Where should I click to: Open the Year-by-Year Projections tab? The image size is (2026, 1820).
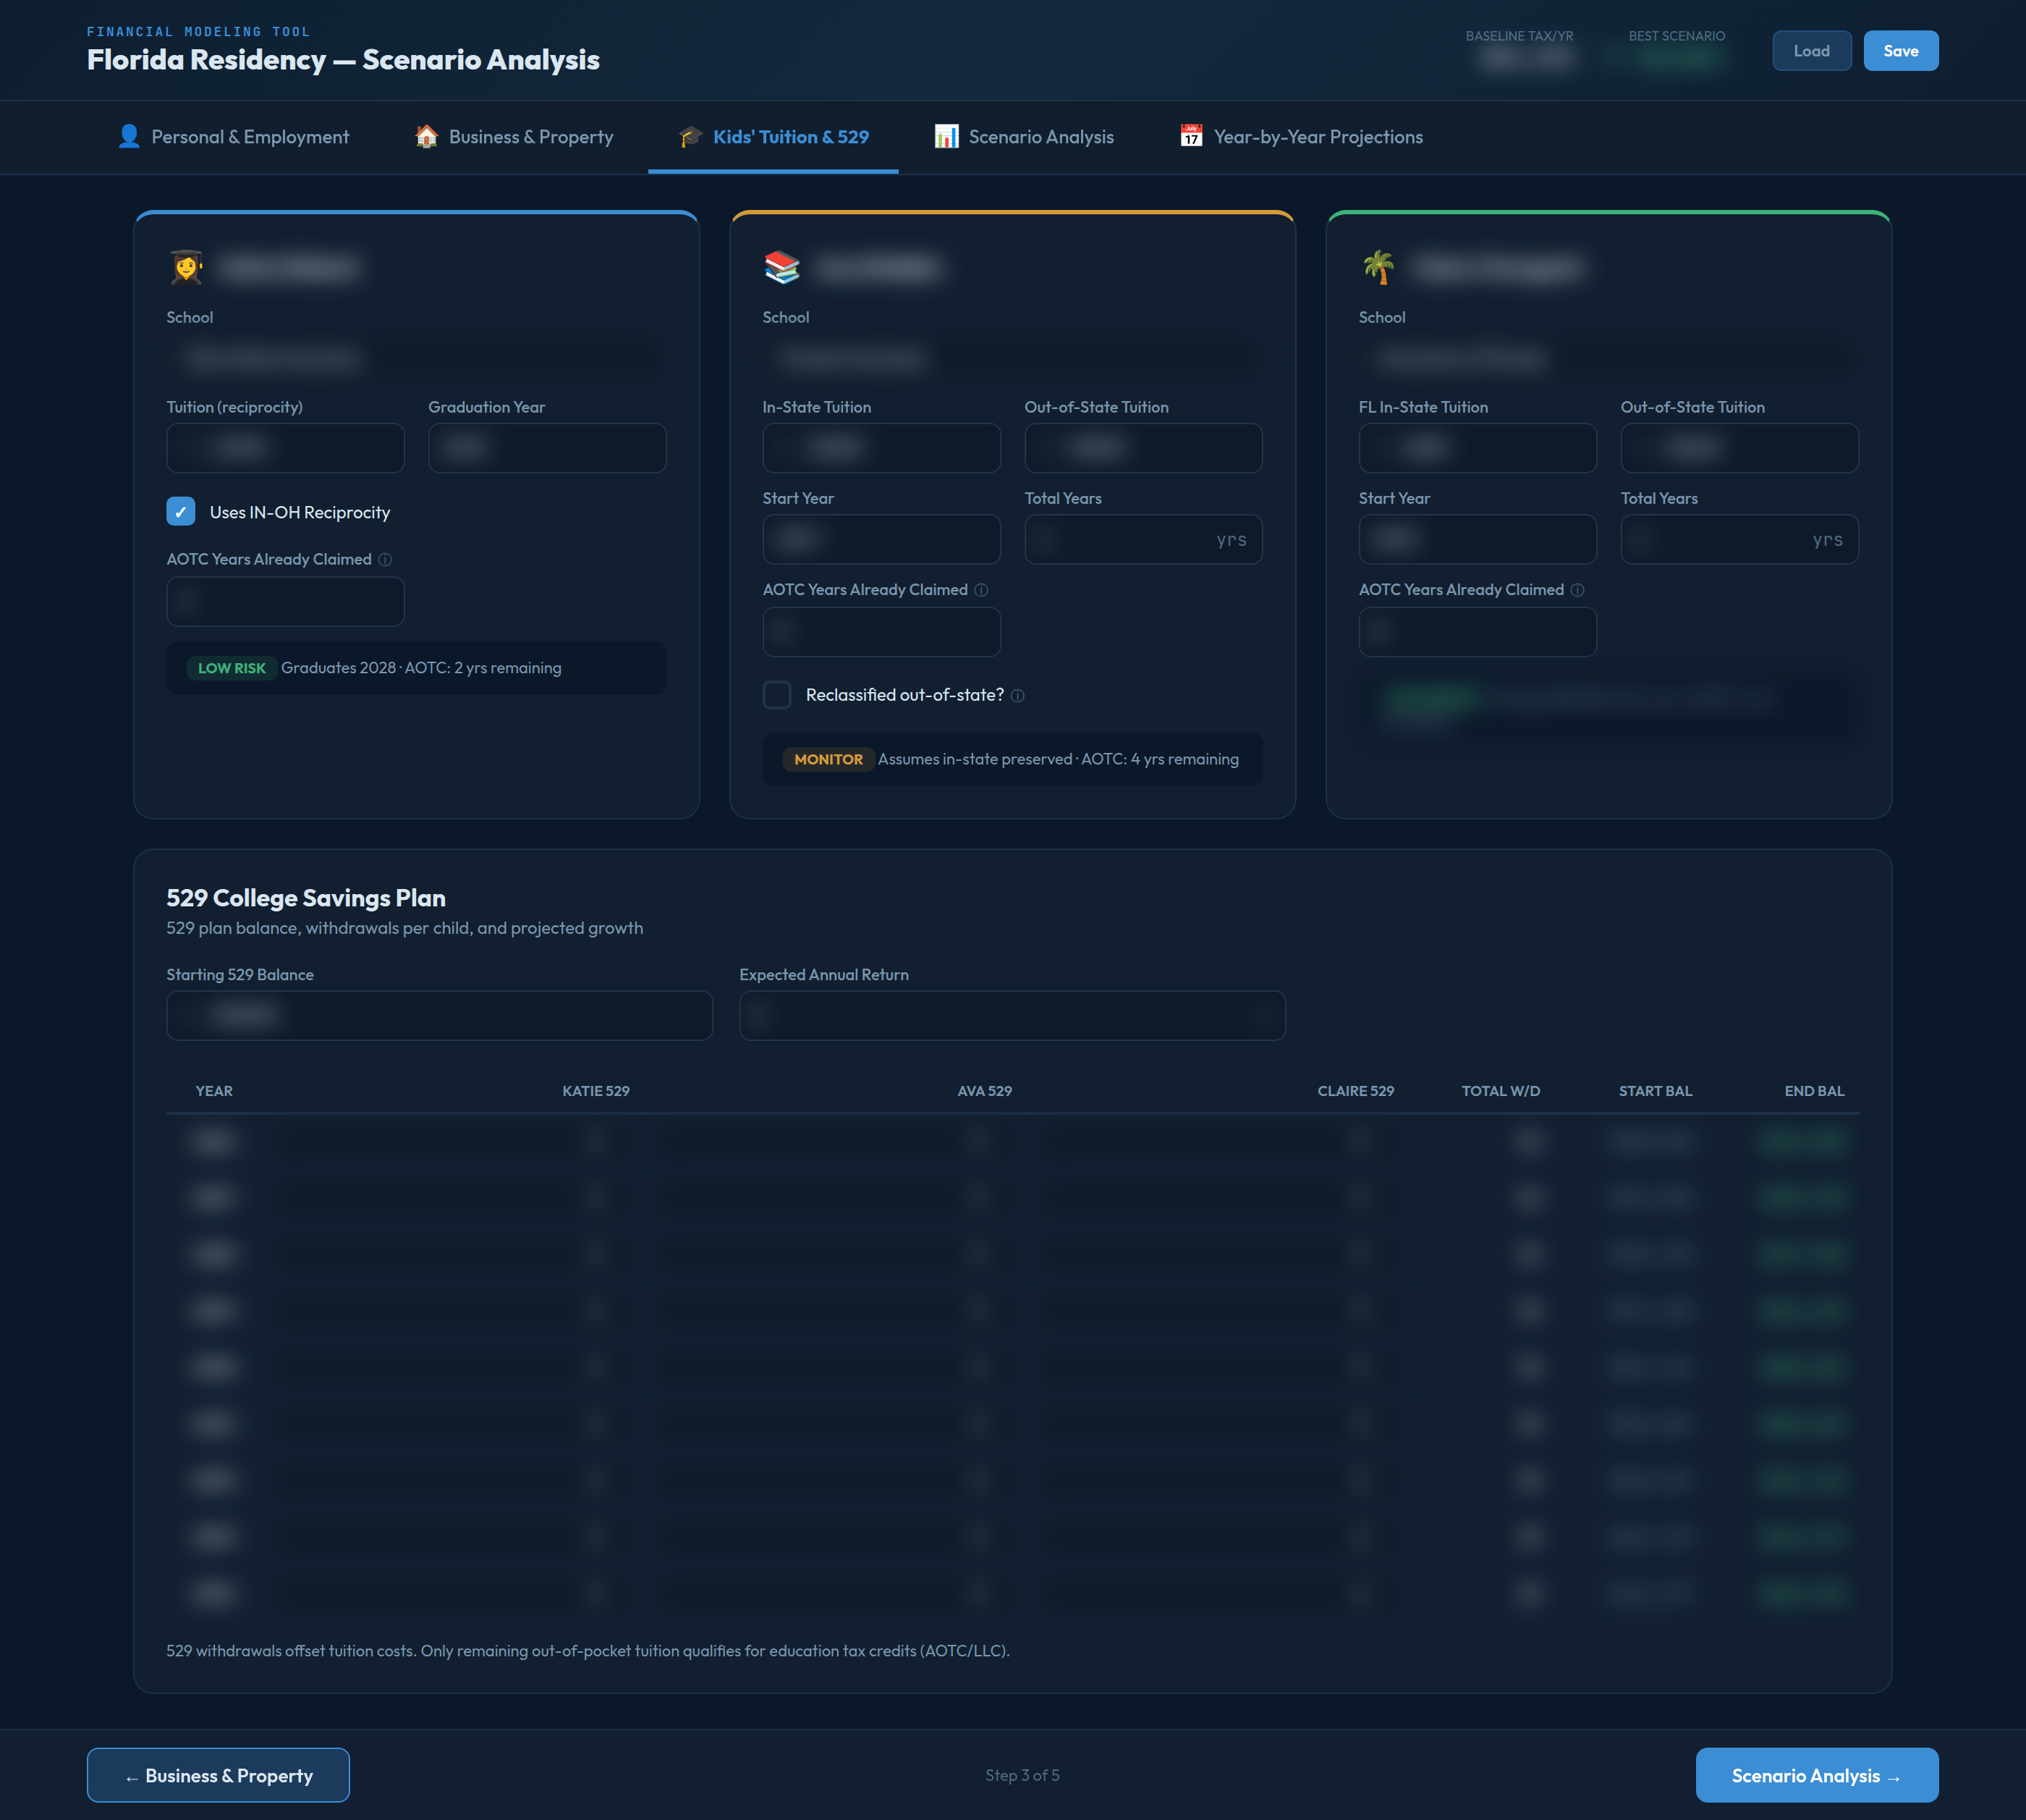click(1318, 137)
